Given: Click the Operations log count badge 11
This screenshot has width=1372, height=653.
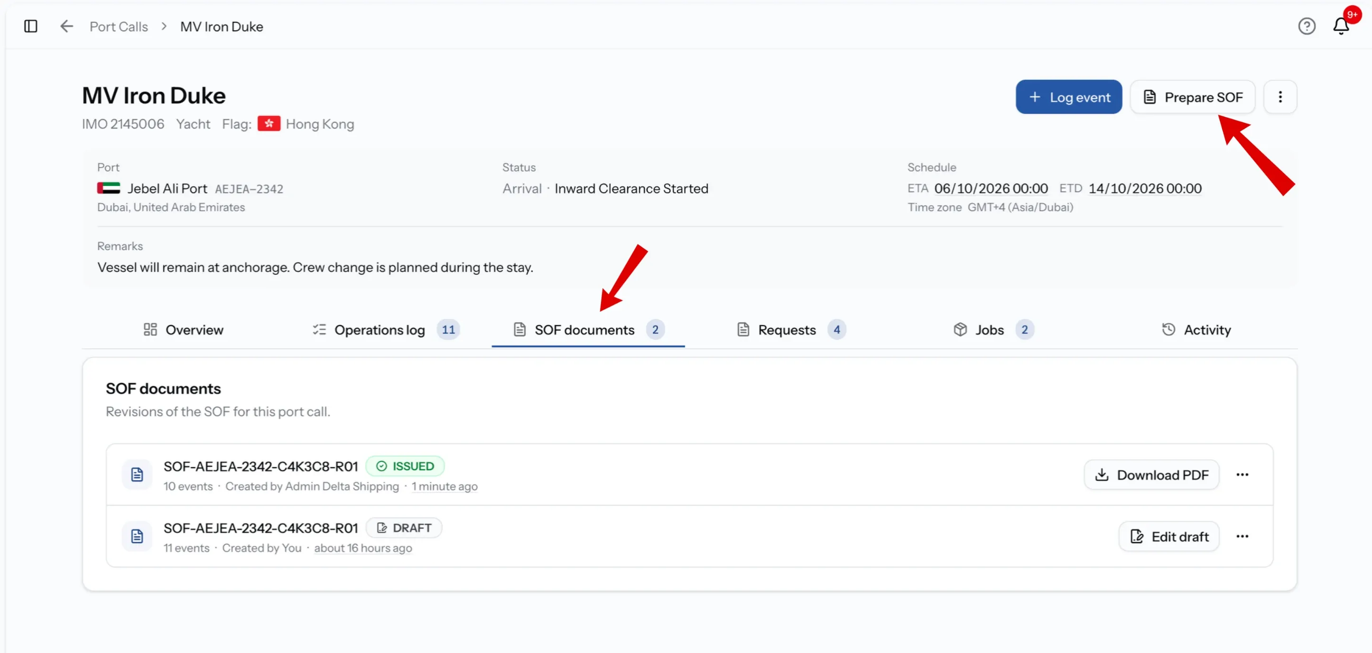Looking at the screenshot, I should coord(448,330).
